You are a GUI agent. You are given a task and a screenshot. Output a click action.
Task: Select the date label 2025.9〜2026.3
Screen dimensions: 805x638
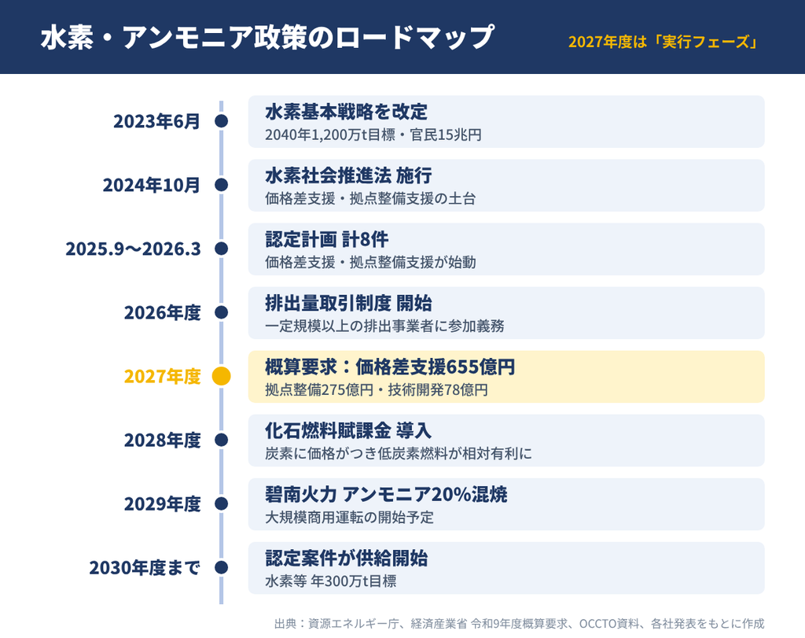(133, 249)
